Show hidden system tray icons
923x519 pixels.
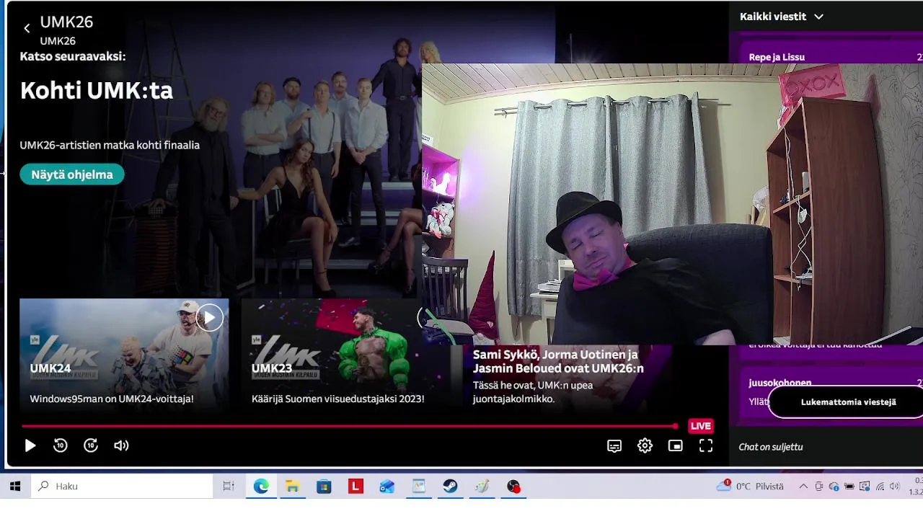pyautogui.click(x=803, y=487)
